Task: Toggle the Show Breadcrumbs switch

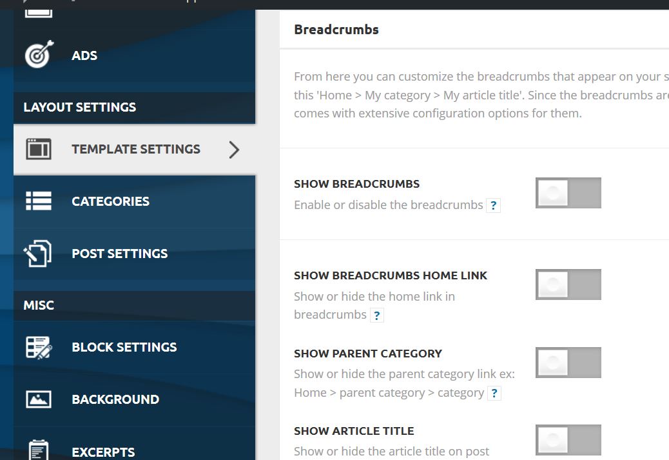Action: point(568,193)
